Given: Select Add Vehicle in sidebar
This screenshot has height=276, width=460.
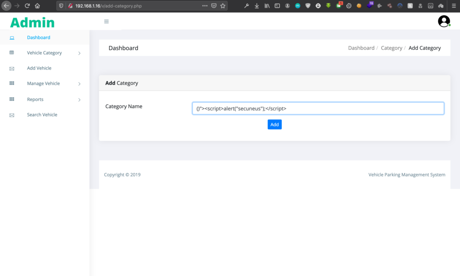Looking at the screenshot, I should click(39, 68).
